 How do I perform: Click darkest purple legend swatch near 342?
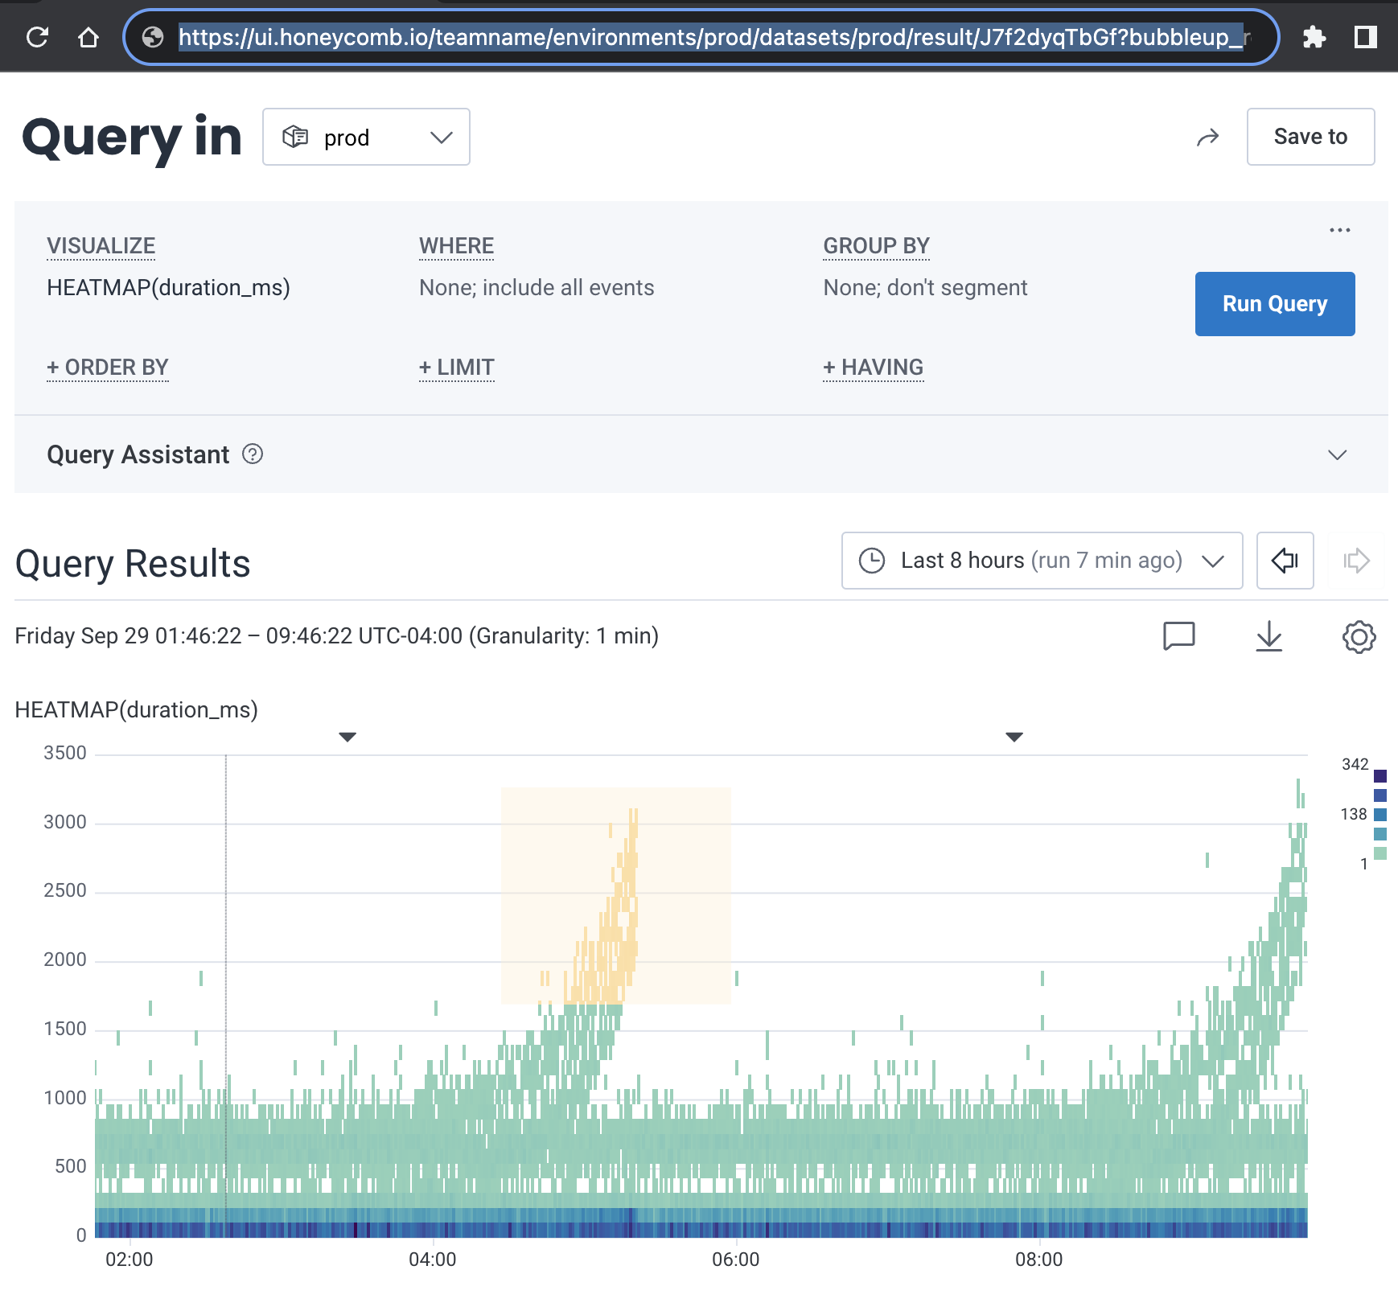click(1380, 776)
